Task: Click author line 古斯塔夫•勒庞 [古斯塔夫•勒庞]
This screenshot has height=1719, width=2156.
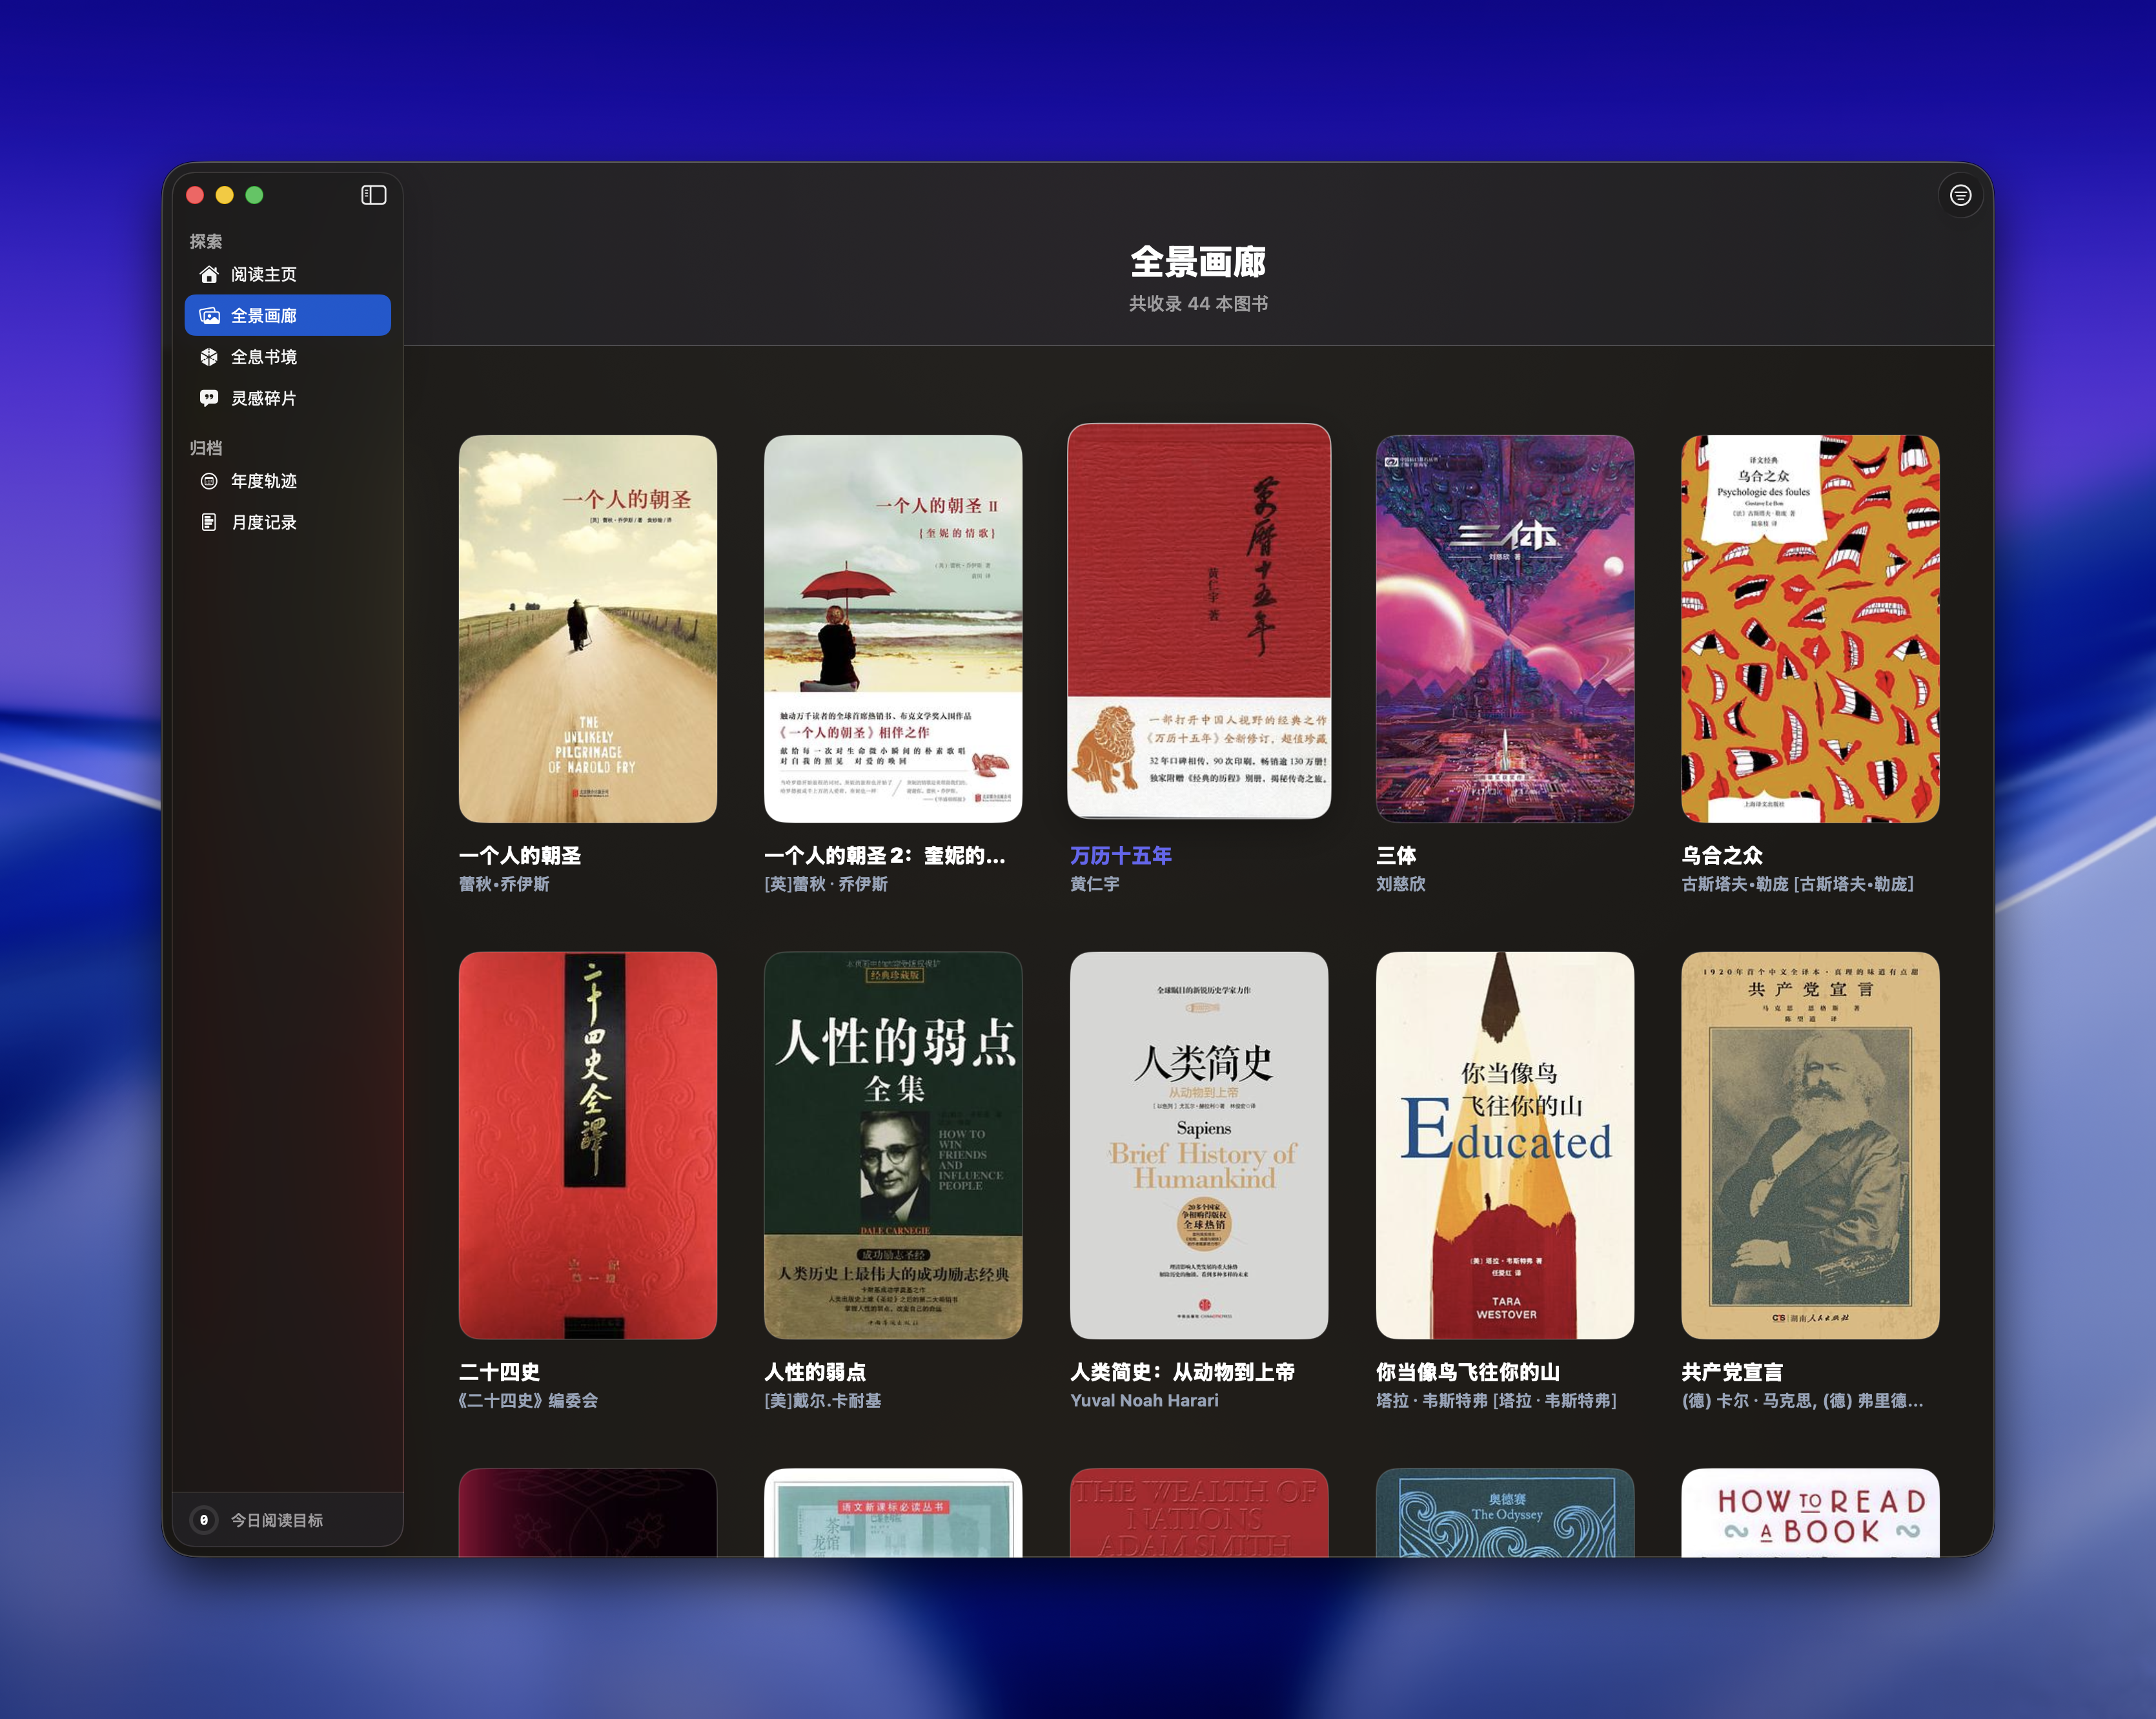Action: (1798, 885)
